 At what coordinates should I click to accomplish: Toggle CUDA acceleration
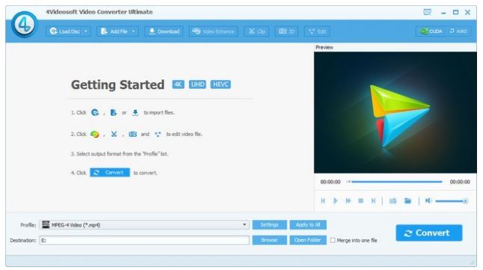point(431,31)
